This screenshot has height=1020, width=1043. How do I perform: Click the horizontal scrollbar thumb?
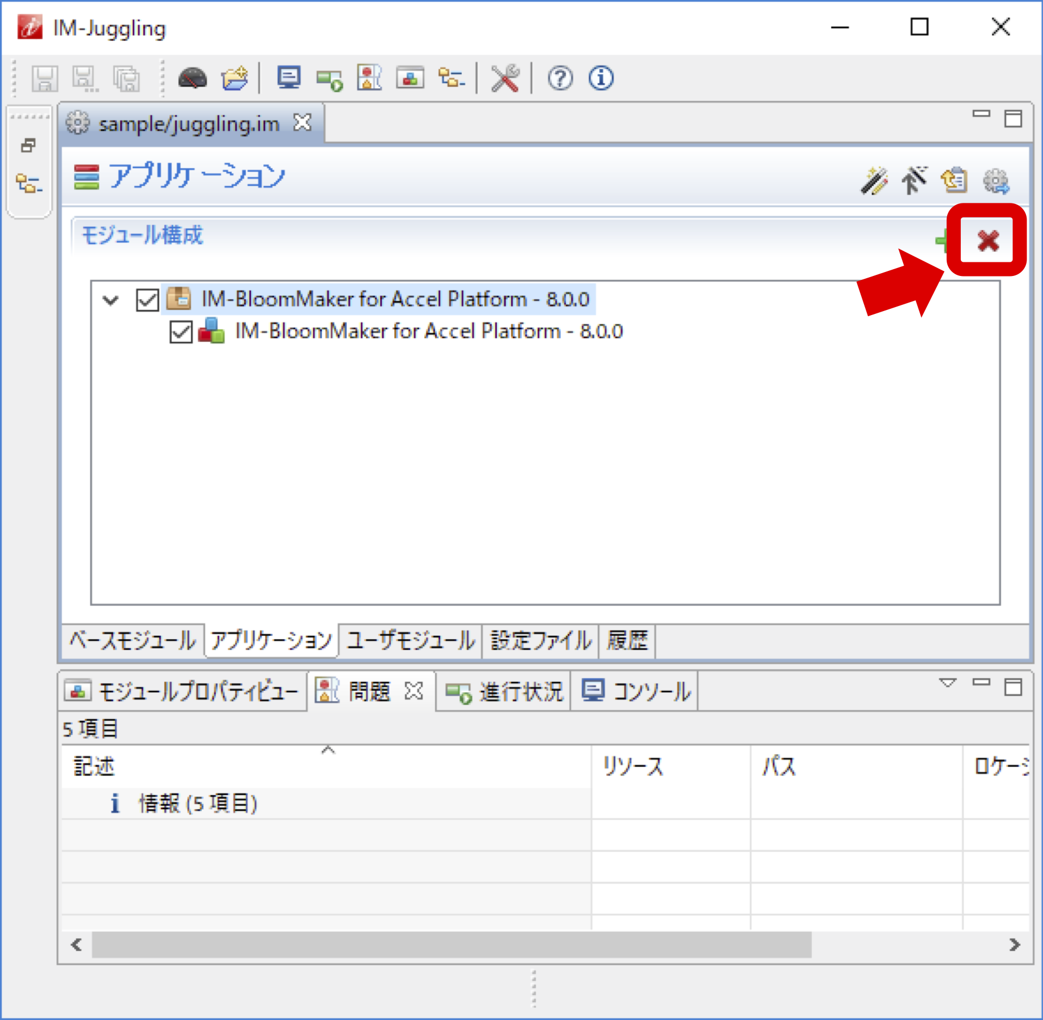click(x=452, y=945)
